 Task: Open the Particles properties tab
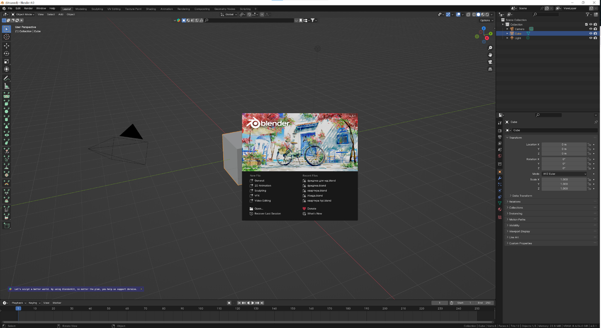coord(500,184)
